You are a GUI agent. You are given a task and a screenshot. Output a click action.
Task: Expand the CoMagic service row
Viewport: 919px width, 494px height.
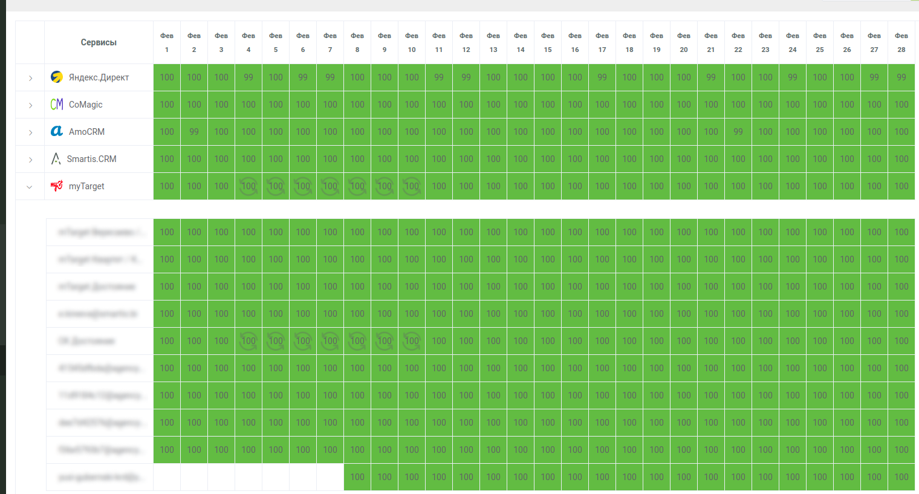[x=30, y=105]
